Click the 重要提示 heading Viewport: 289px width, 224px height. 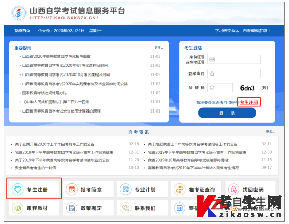[x=23, y=48]
